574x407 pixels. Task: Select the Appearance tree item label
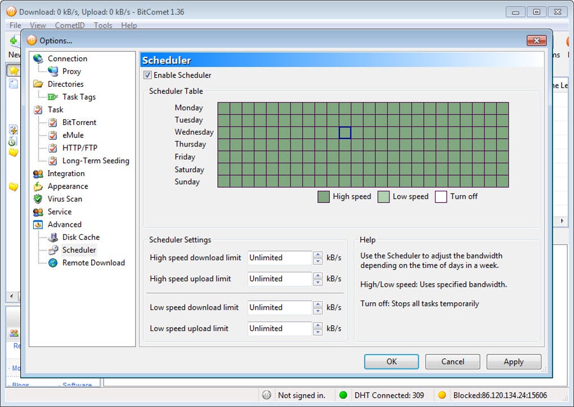68,186
